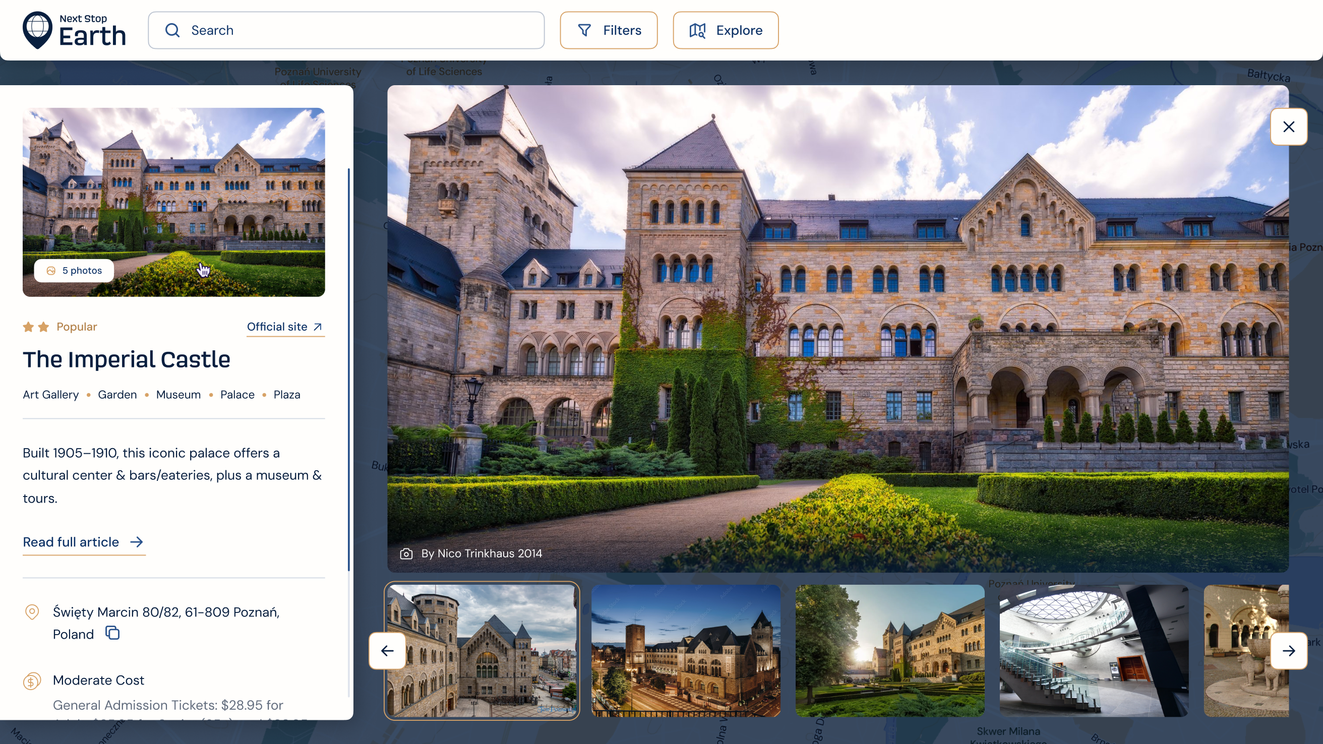Viewport: 1323px width, 744px height.
Task: Select the lion fountain courtyard thumbnail
Action: point(1246,651)
